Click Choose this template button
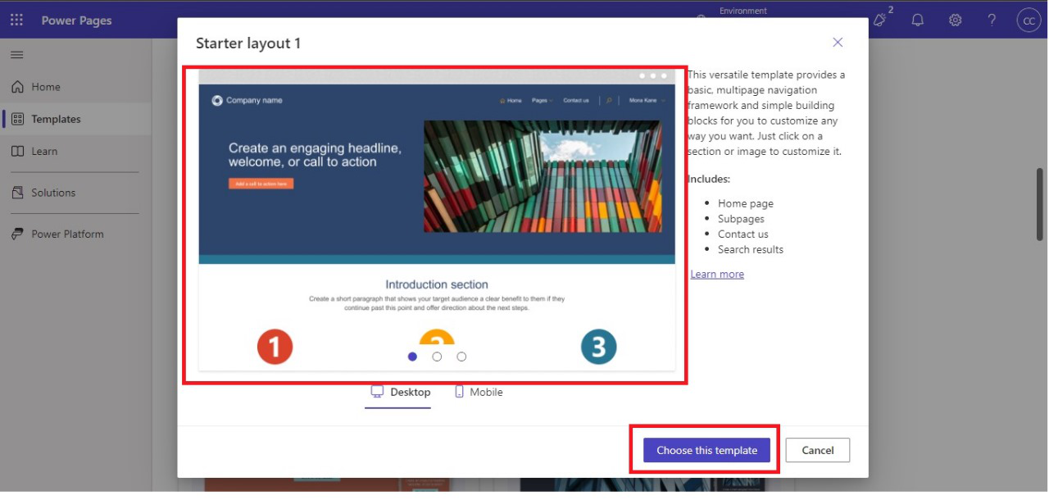Viewport: 1049px width, 500px height. (706, 450)
